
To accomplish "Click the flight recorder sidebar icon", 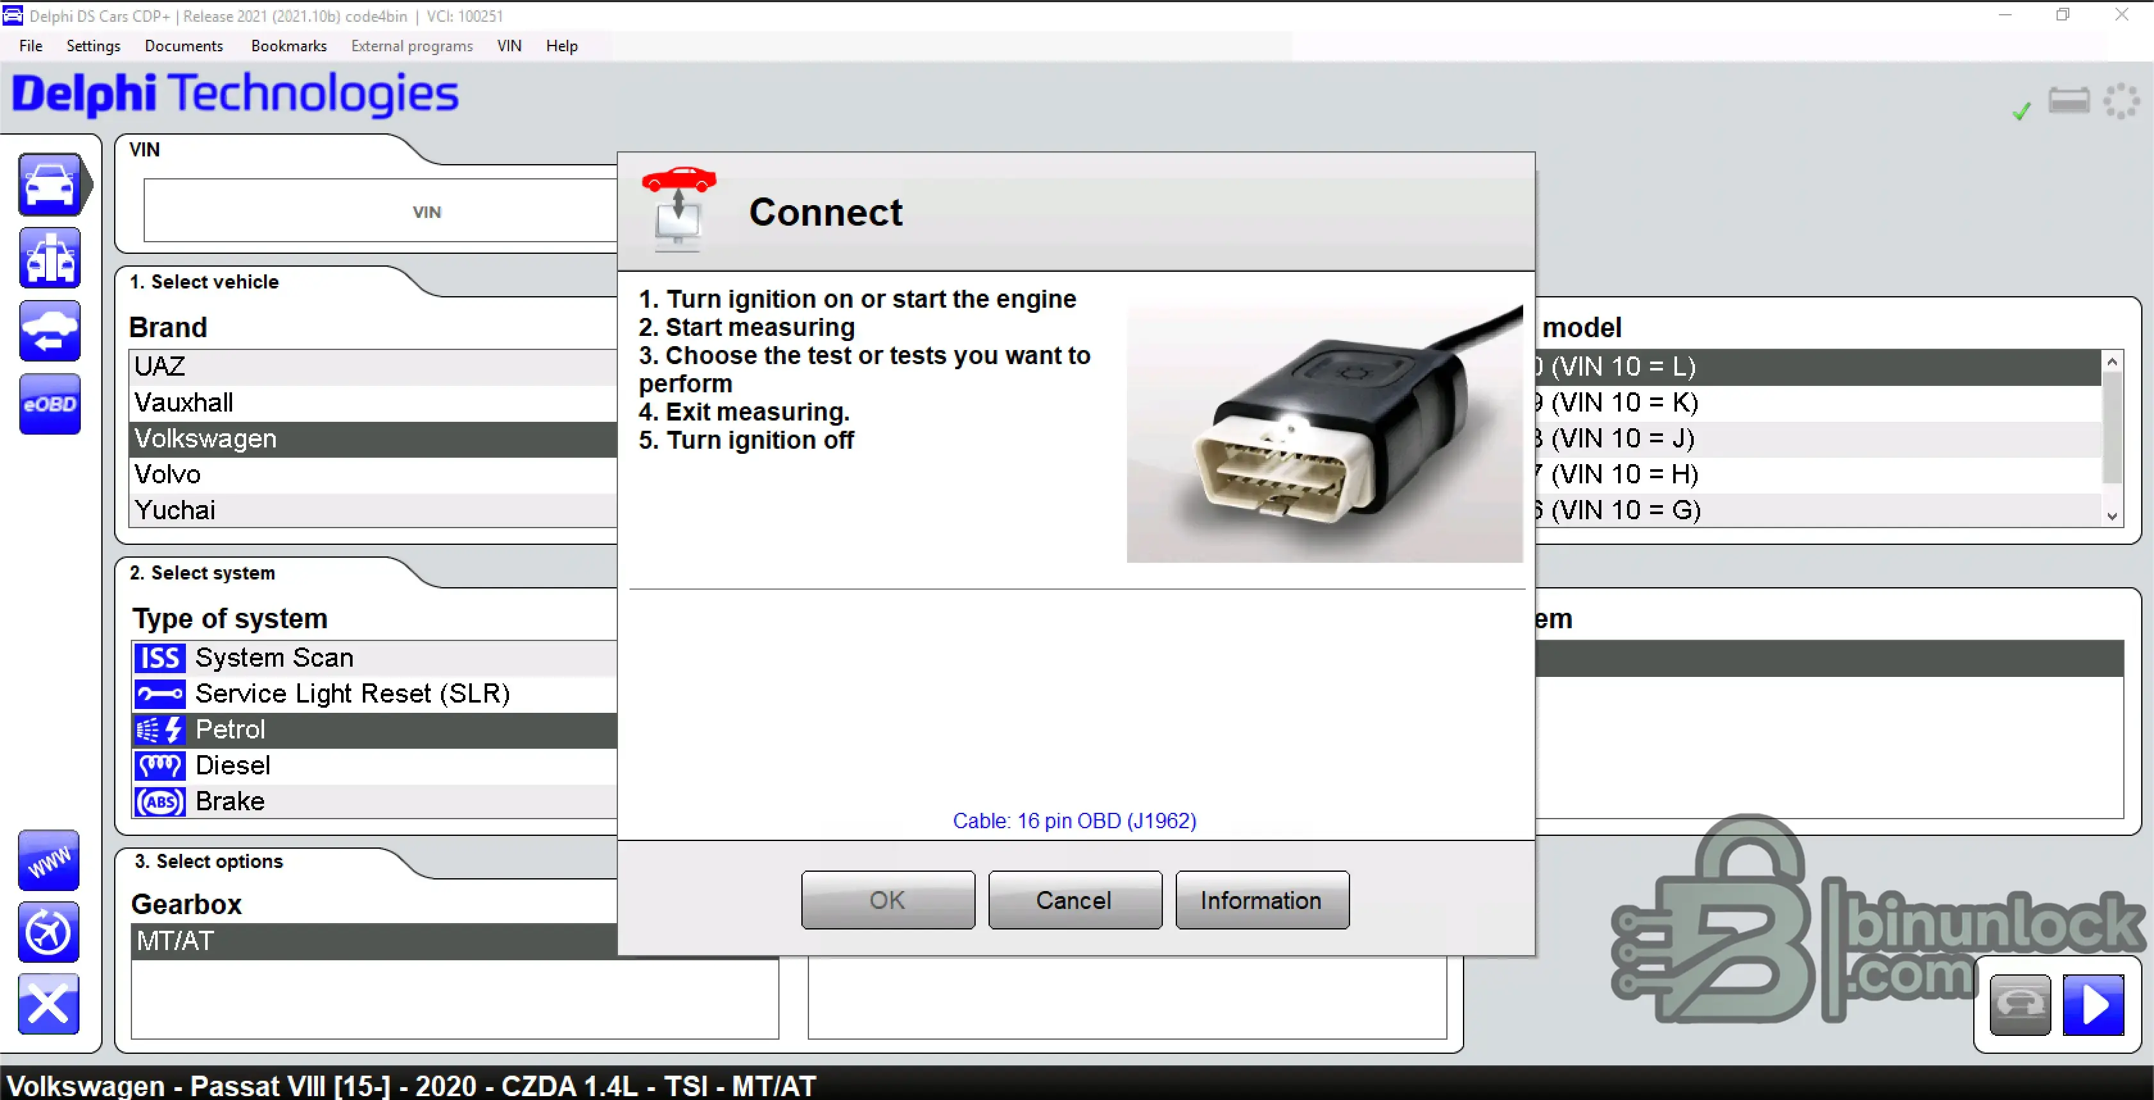I will pyautogui.click(x=49, y=932).
